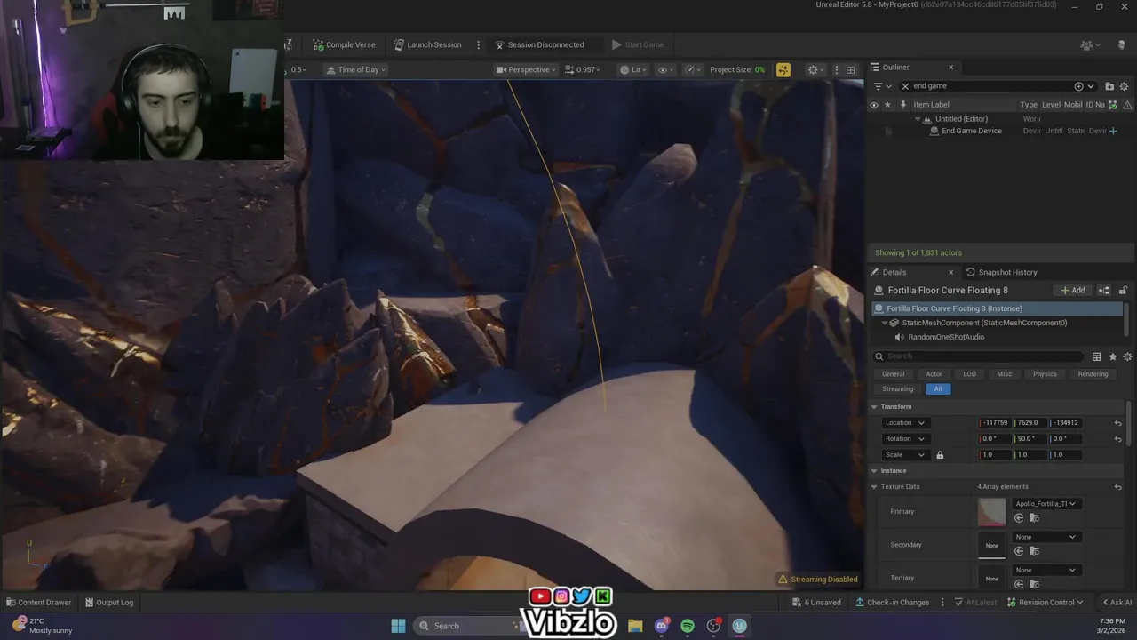Reset Location to default arrow
The width and height of the screenshot is (1137, 640).
(1117, 423)
